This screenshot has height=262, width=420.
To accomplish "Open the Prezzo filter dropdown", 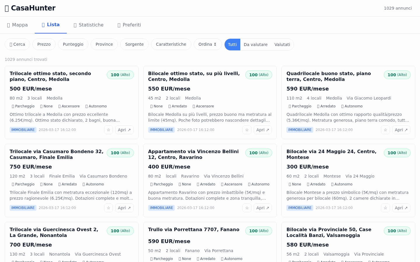I will tap(44, 44).
